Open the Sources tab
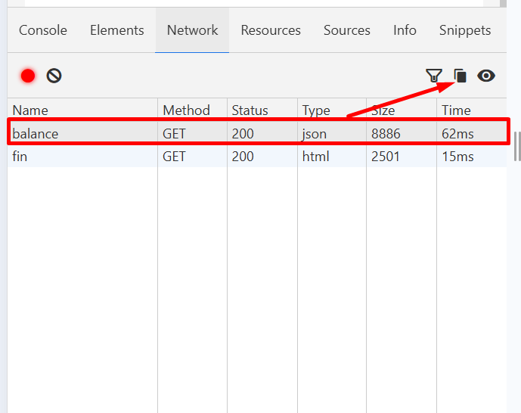 [x=347, y=30]
